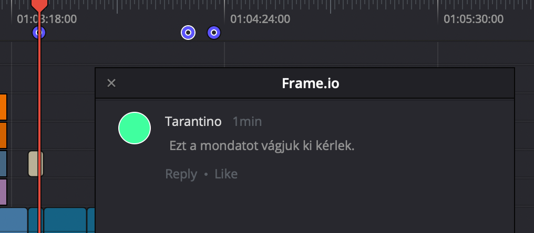Click the 01:05:30:00 timecode on ruler
The image size is (534, 233).
point(473,19)
